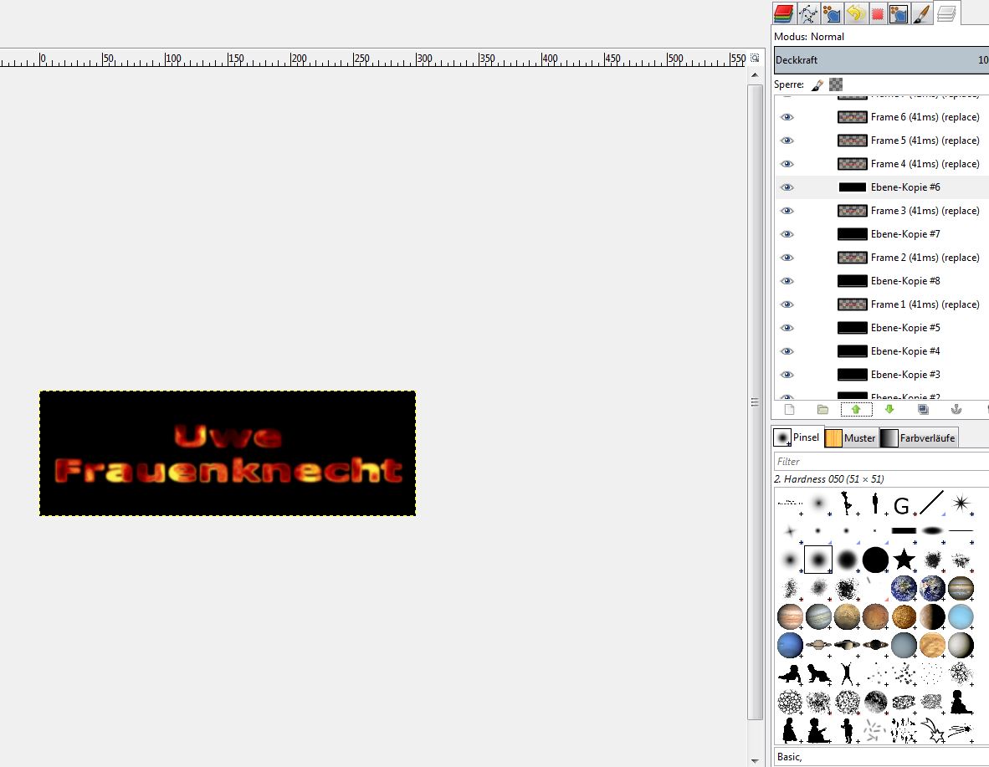The height and width of the screenshot is (767, 989).
Task: Toggle visibility of the Ebene-Kopie #7 layer
Action: pos(787,234)
